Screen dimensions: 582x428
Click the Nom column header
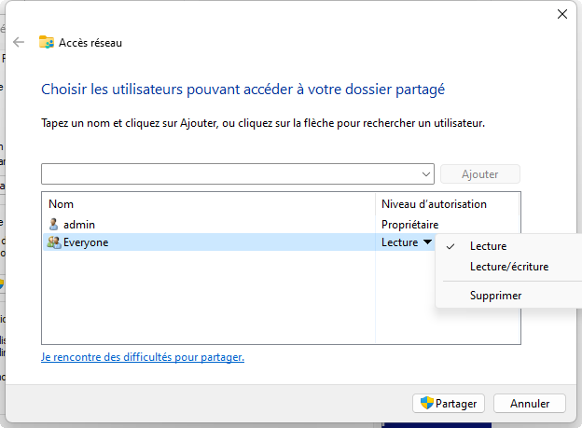point(62,204)
